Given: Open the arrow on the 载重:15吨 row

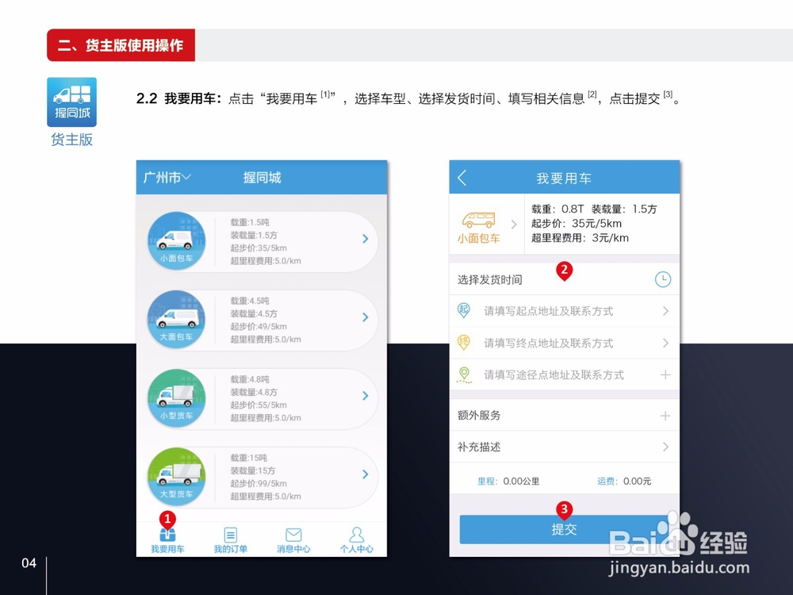Looking at the screenshot, I should tap(365, 474).
